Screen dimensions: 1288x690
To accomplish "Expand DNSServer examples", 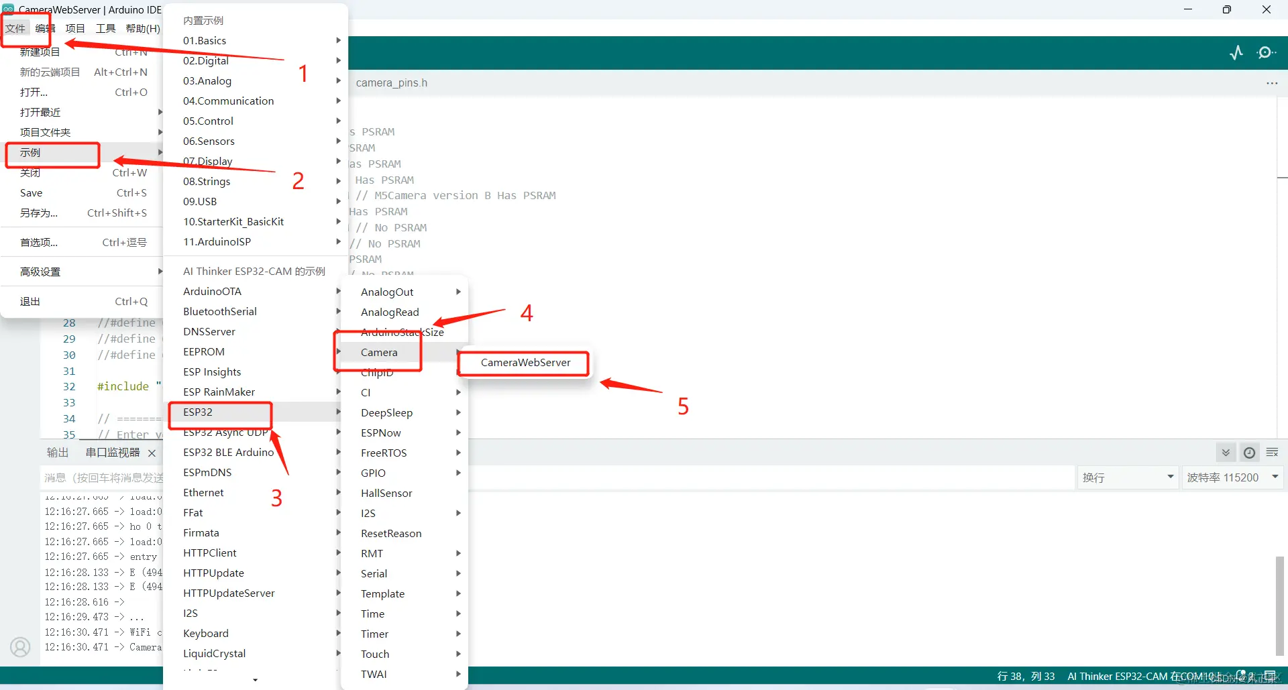I will pyautogui.click(x=252, y=331).
